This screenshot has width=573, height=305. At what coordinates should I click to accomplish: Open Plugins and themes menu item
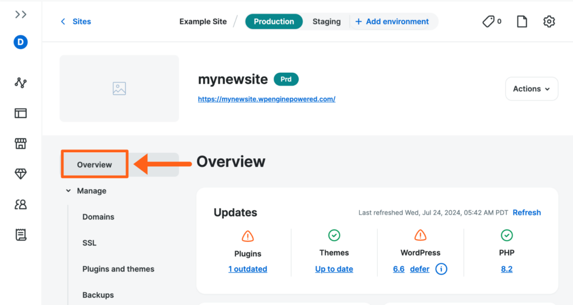(x=119, y=269)
